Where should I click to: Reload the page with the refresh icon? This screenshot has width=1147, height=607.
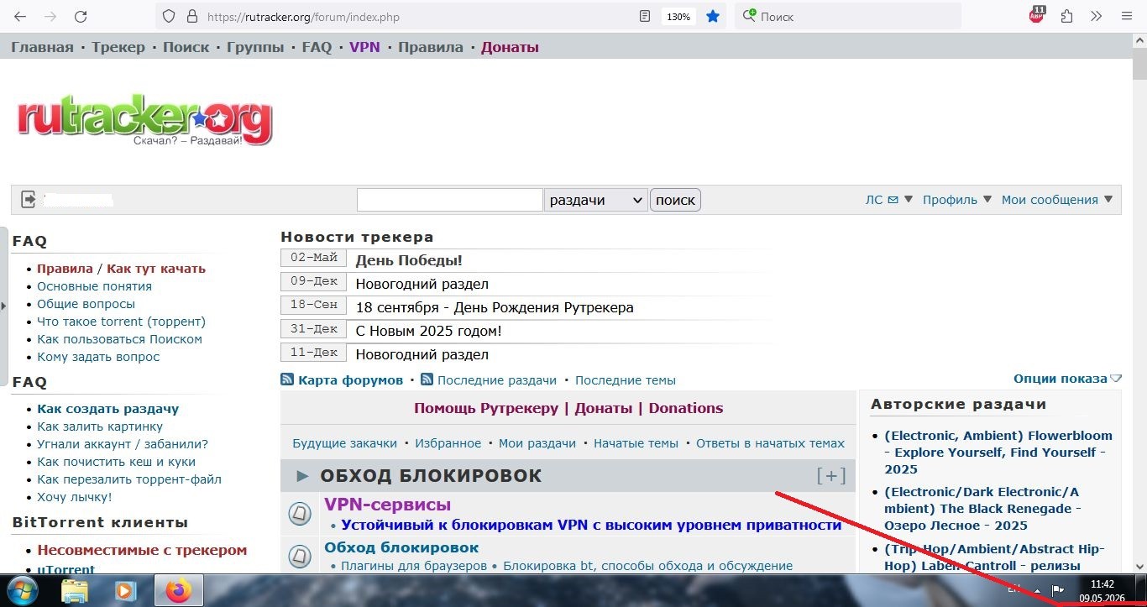coord(81,16)
